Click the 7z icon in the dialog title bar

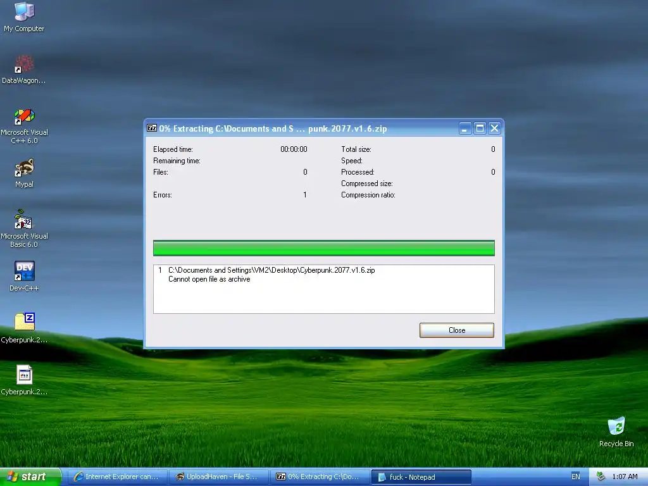click(152, 128)
